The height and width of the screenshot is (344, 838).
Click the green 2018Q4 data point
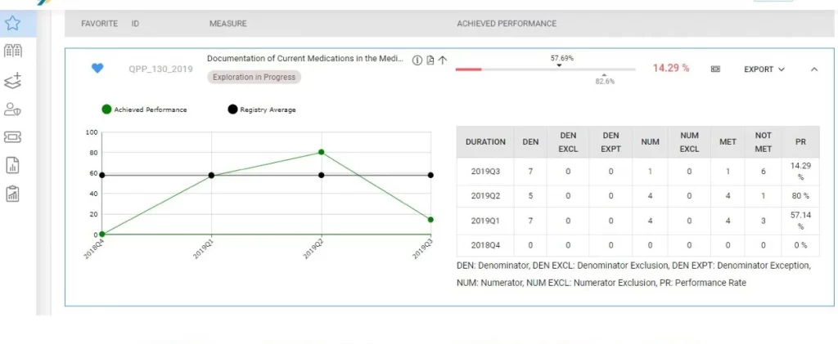click(x=102, y=234)
